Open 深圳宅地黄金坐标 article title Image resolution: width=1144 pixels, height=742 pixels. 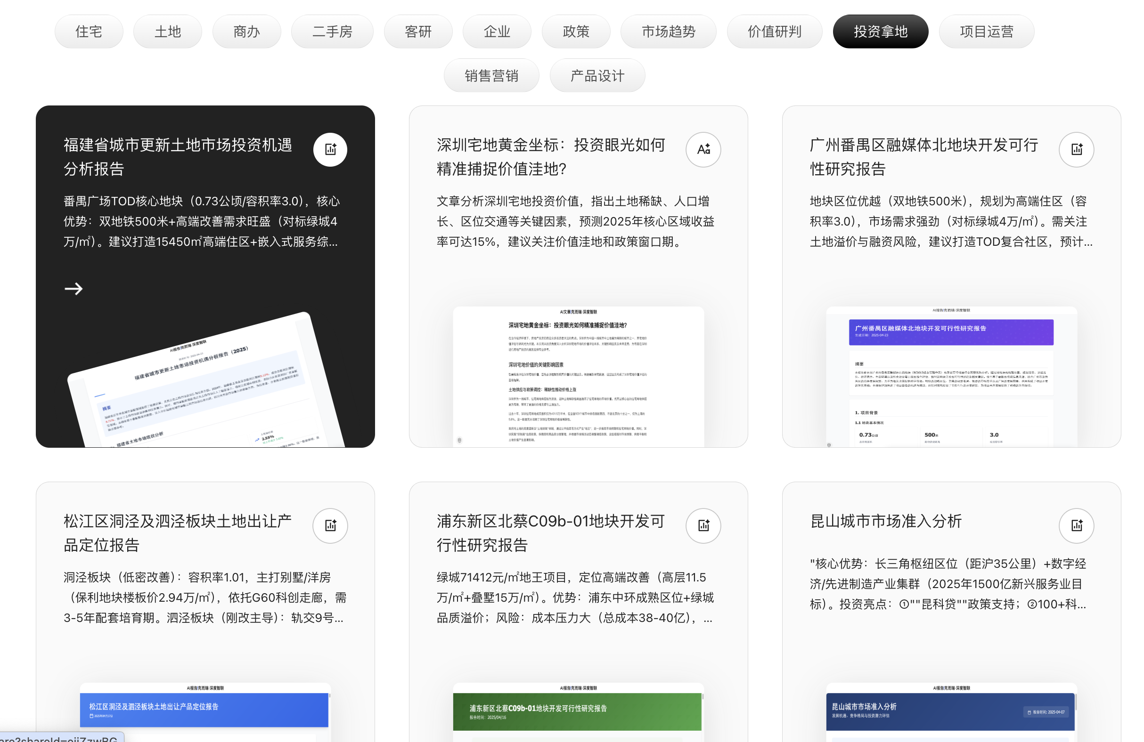551,157
